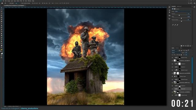Select the Lasso tool
Viewport: 196px width, 110px height.
click(x=2, y=12)
